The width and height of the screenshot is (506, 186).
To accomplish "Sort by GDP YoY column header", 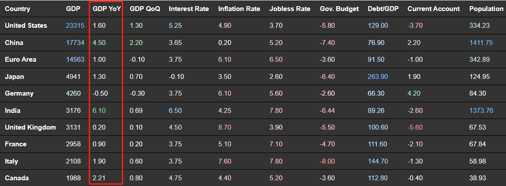I will point(106,9).
